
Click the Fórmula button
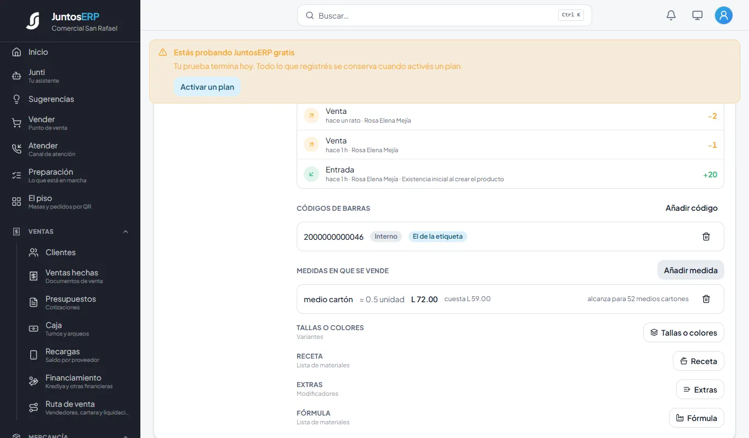coord(696,418)
